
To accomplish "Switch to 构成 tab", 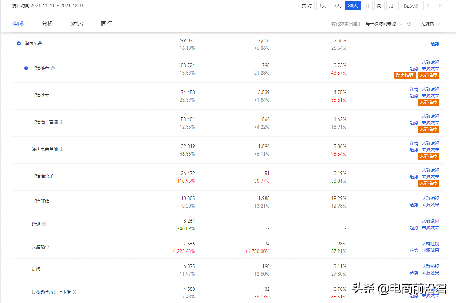I will pyautogui.click(x=18, y=23).
